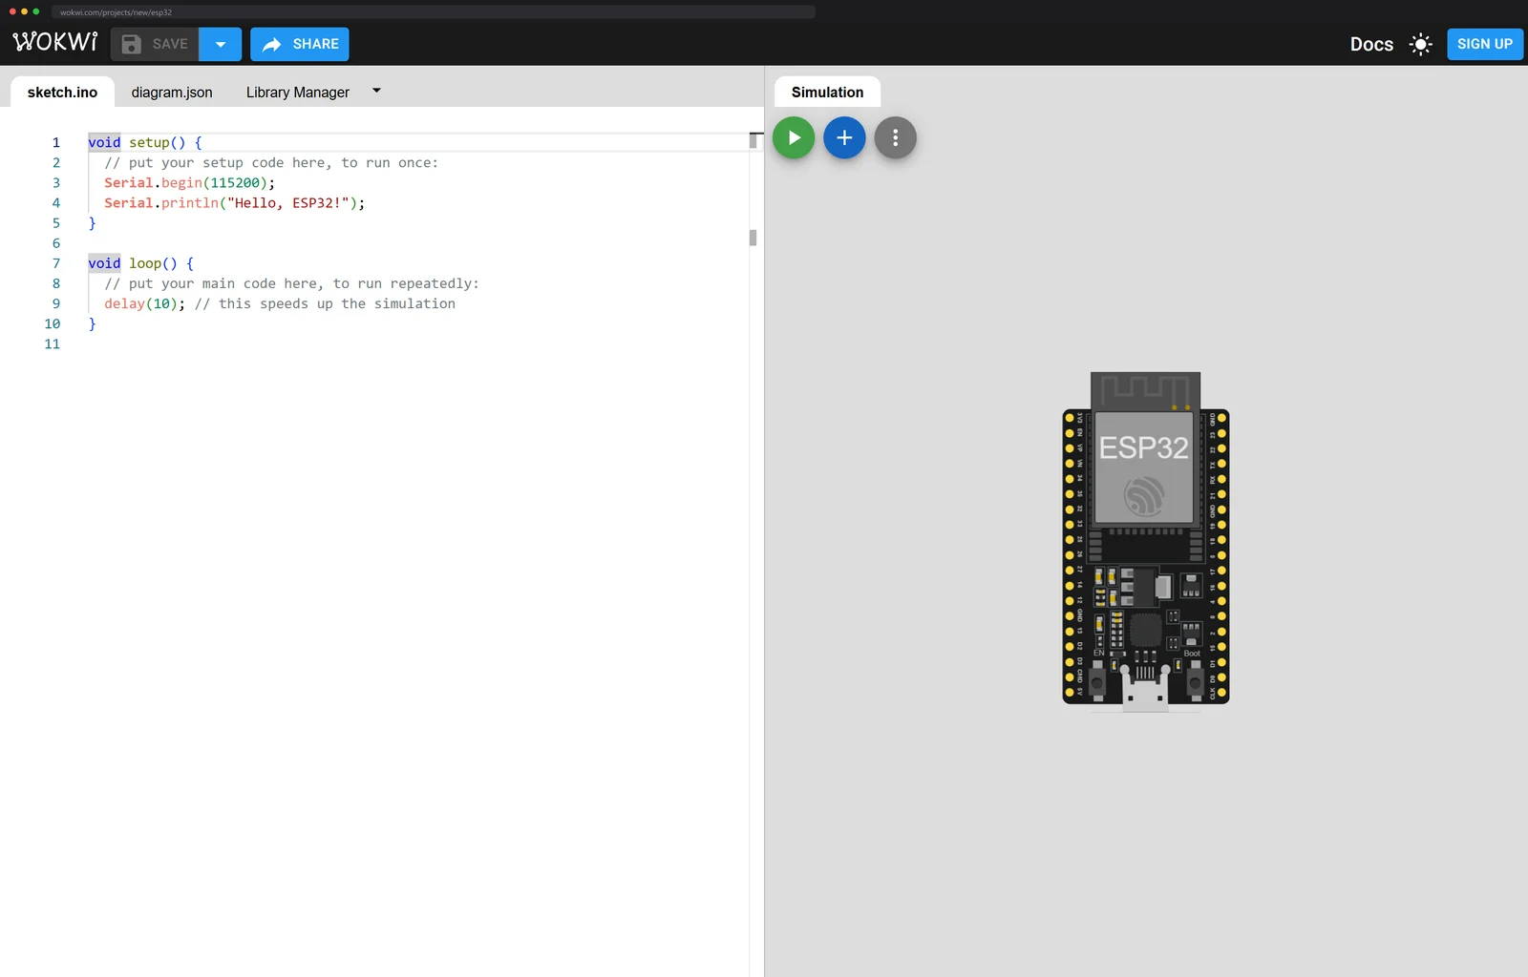
Task: Click the EN button on the ESP32 board
Action: (1098, 682)
